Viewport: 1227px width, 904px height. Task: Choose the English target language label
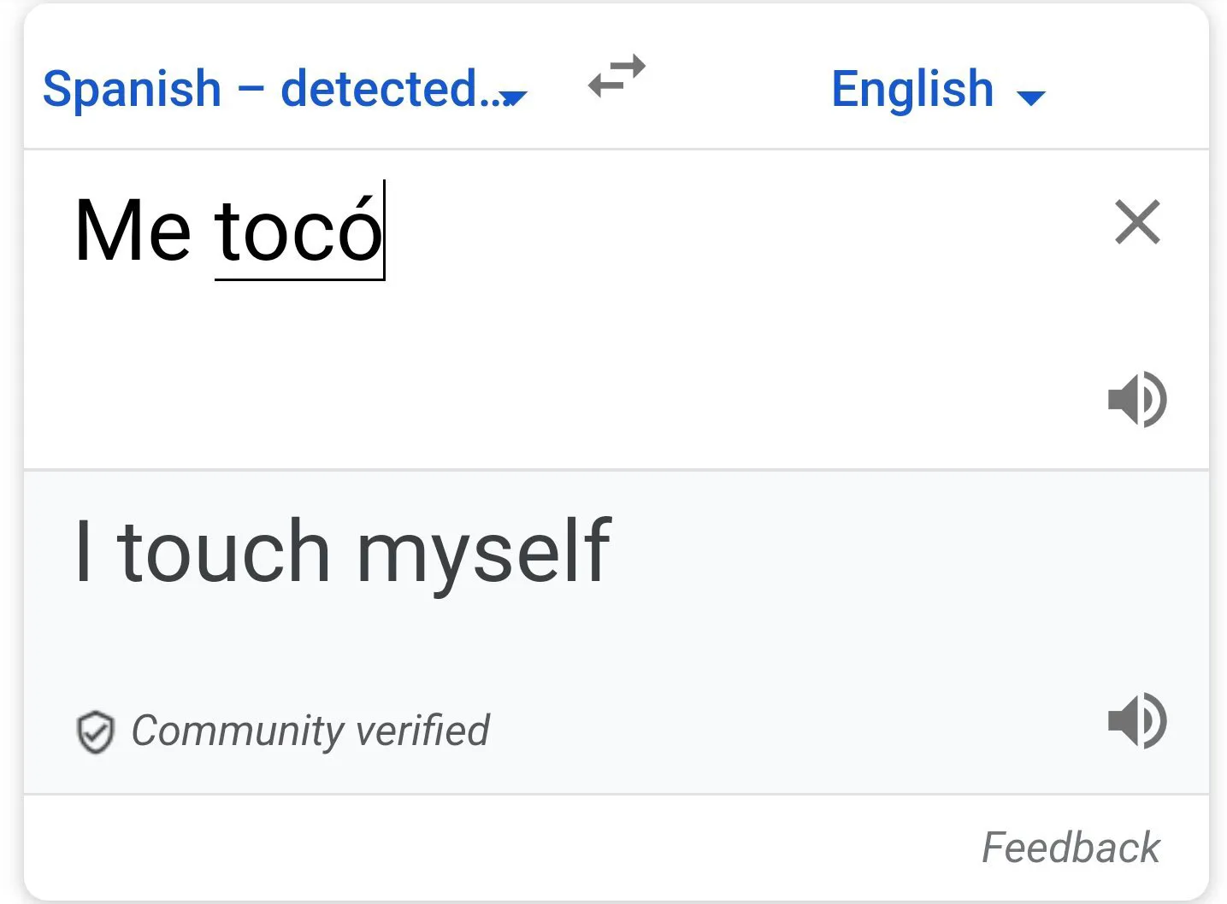(x=912, y=89)
